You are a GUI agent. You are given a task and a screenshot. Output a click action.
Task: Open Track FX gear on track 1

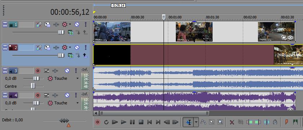pyautogui.click(x=64, y=25)
